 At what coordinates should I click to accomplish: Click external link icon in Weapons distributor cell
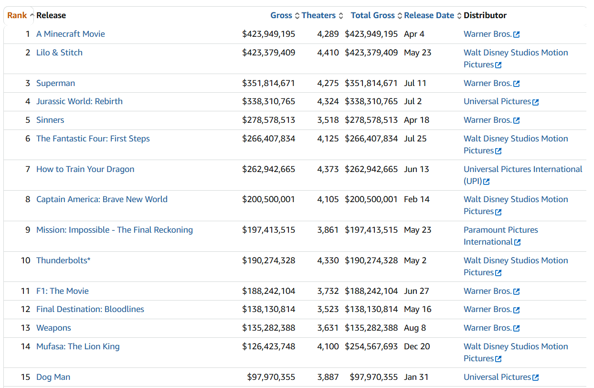(x=516, y=328)
